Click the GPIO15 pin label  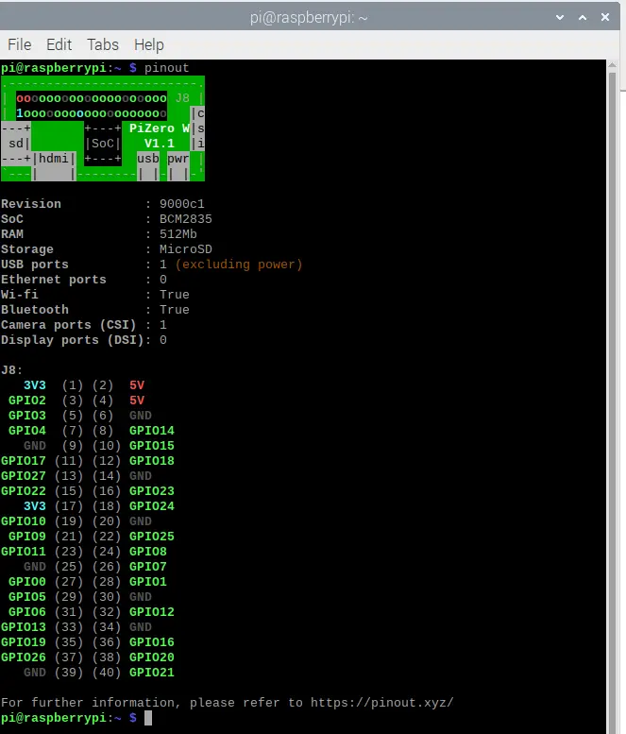coord(152,446)
